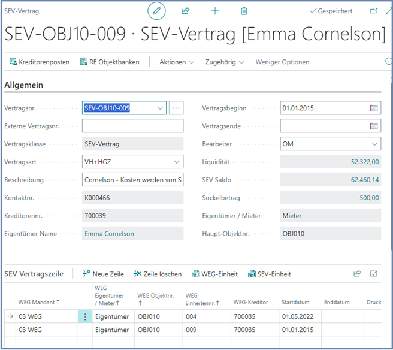This screenshot has height=350, width=393.
Task: Click the share icon in header
Action: tap(186, 11)
